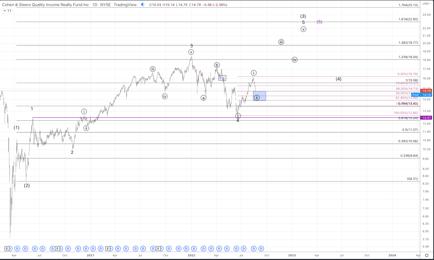Viewport: 434px width, 260px height.
Task: Click the earnings marker just before Apr 2021
Action: point(108,249)
